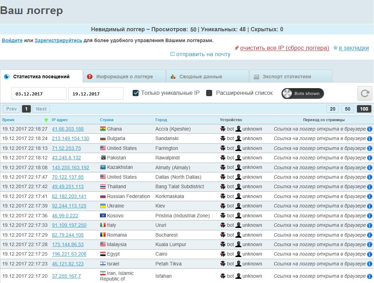Viewport: 374px width, 283px height.
Task: Click the green sort arrow in Время column
Action: [46, 120]
